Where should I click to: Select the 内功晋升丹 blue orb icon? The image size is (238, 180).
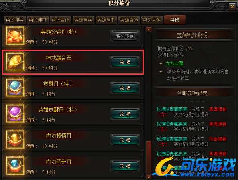(x=15, y=166)
